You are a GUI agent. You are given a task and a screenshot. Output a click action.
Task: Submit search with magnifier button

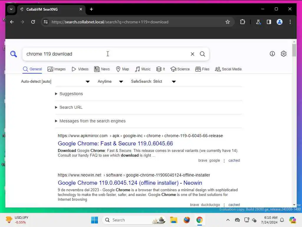(202, 54)
